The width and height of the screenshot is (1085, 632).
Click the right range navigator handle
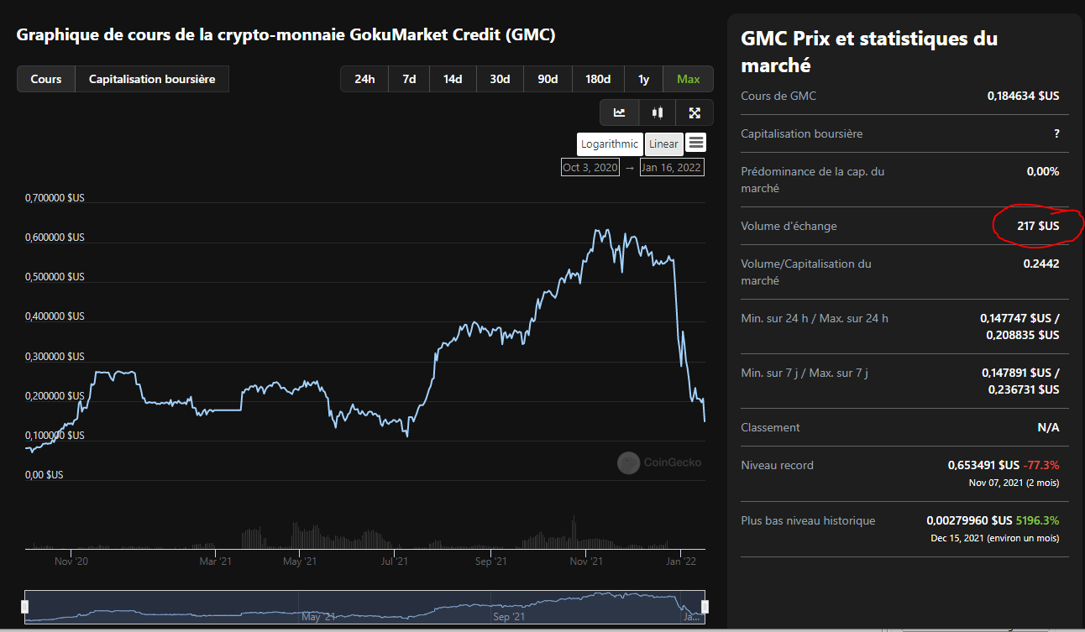pyautogui.click(x=705, y=606)
